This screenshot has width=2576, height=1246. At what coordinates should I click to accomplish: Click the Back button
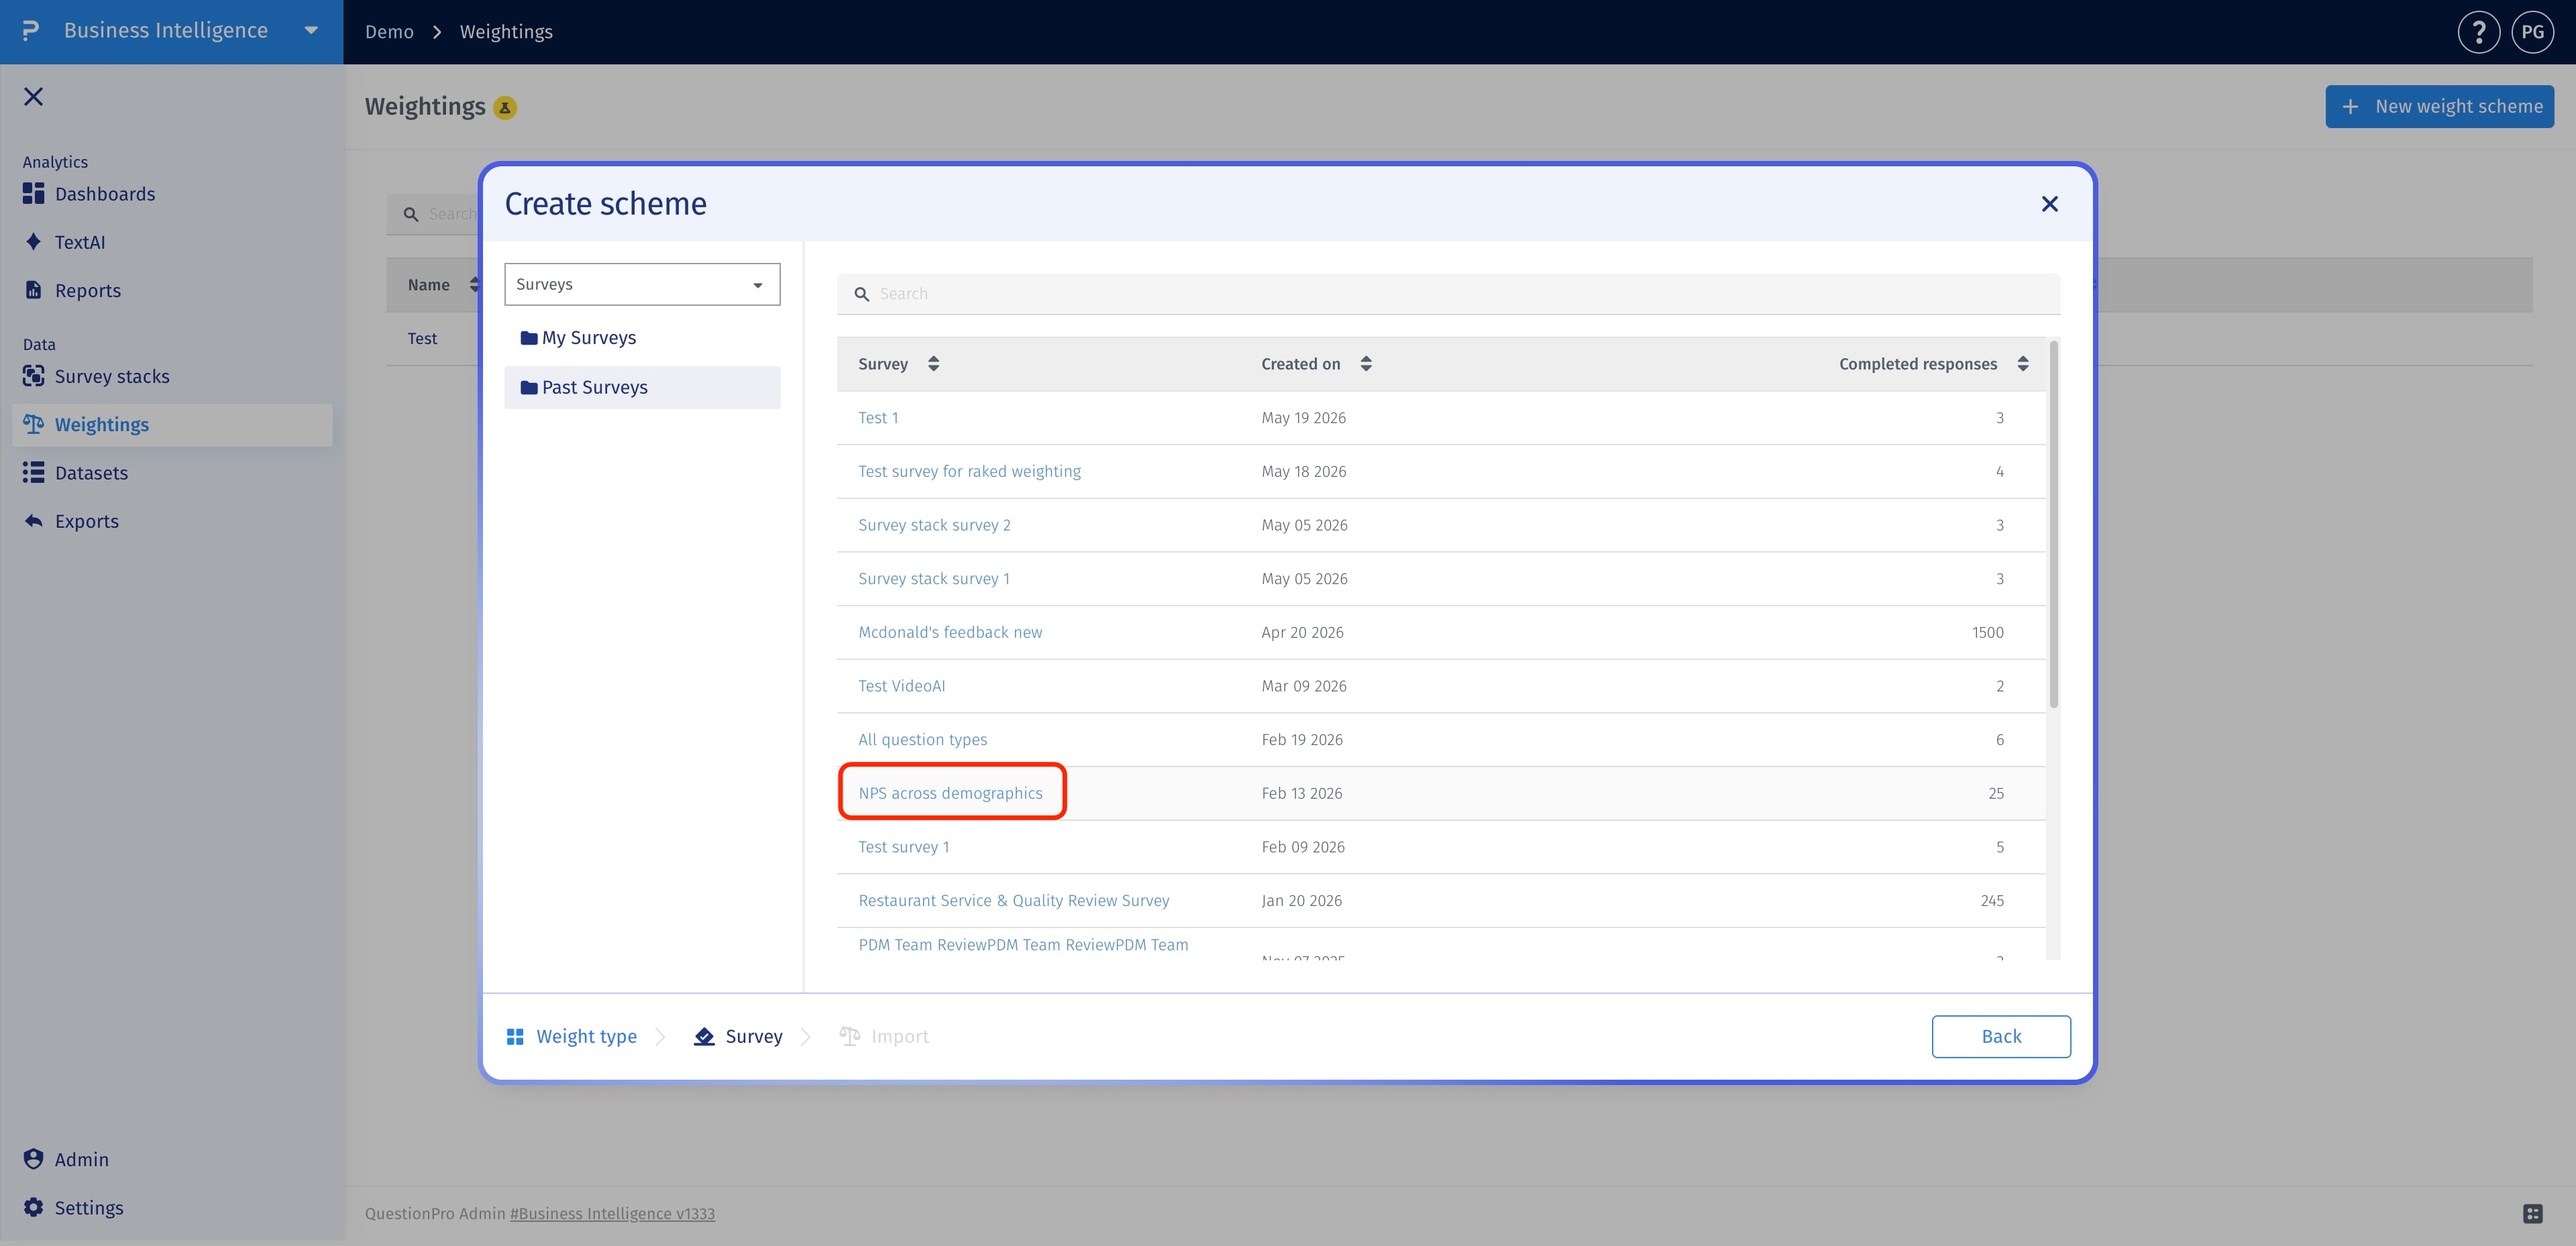2000,1036
